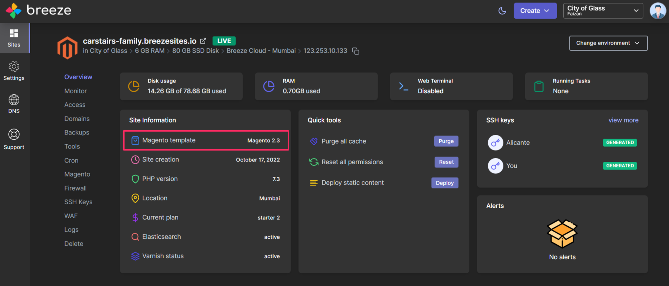Click the Deploy static content lines icon

click(x=314, y=183)
